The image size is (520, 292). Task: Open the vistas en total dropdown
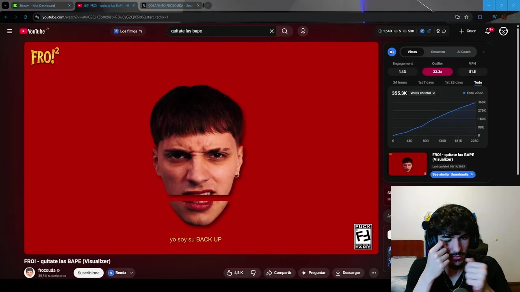pos(423,93)
